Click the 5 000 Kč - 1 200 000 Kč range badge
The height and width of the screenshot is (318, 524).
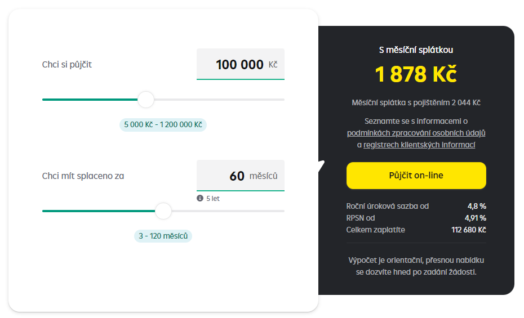point(163,124)
